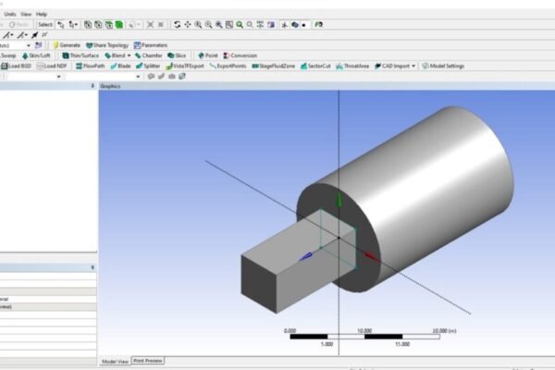
Task: Open the sketch plane selector dropdown
Action: click(x=29, y=45)
